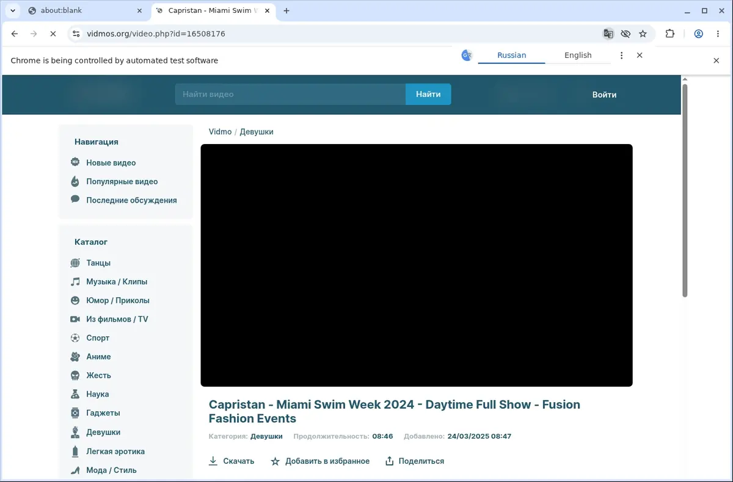Image resolution: width=733 pixels, height=482 pixels.
Task: Click the music note icon beside Музыка / Клипы
Action: click(75, 281)
